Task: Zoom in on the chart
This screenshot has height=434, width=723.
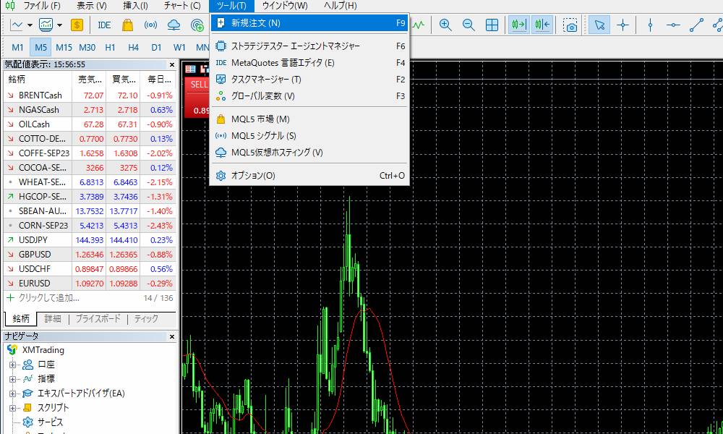Action: pos(445,25)
